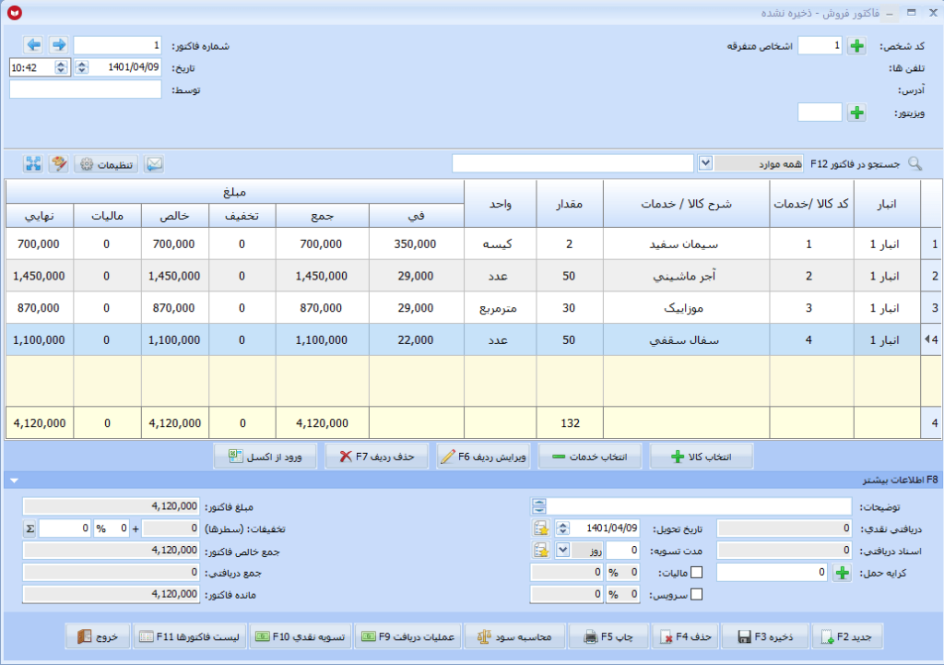Click the 350,000 price cell

[x=416, y=243]
